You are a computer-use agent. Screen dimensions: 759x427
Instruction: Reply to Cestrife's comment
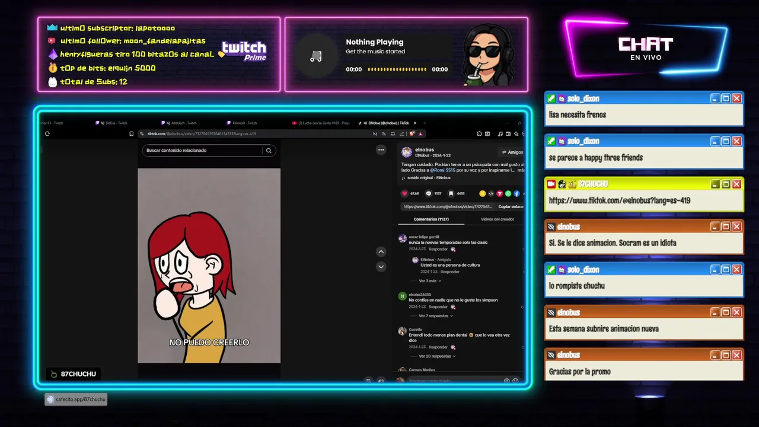coord(438,347)
